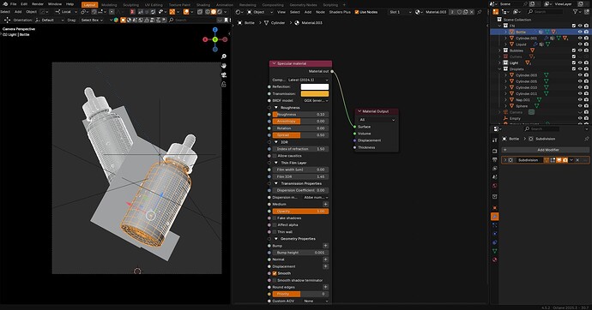Click the Opacity slider in the node
The image size is (592, 310).
pos(300,212)
